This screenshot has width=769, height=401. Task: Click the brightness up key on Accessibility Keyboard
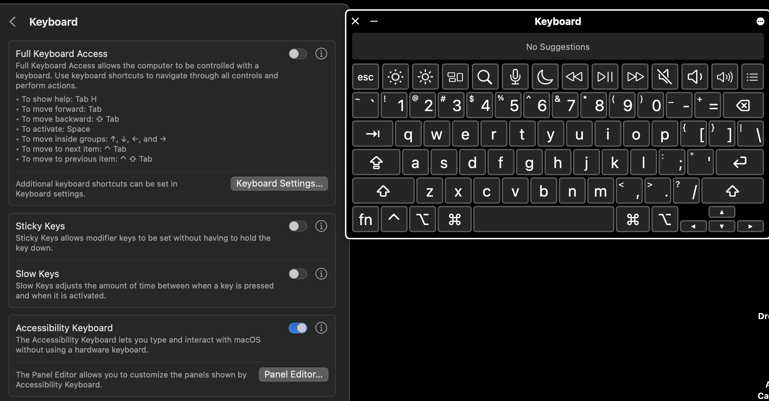point(425,77)
